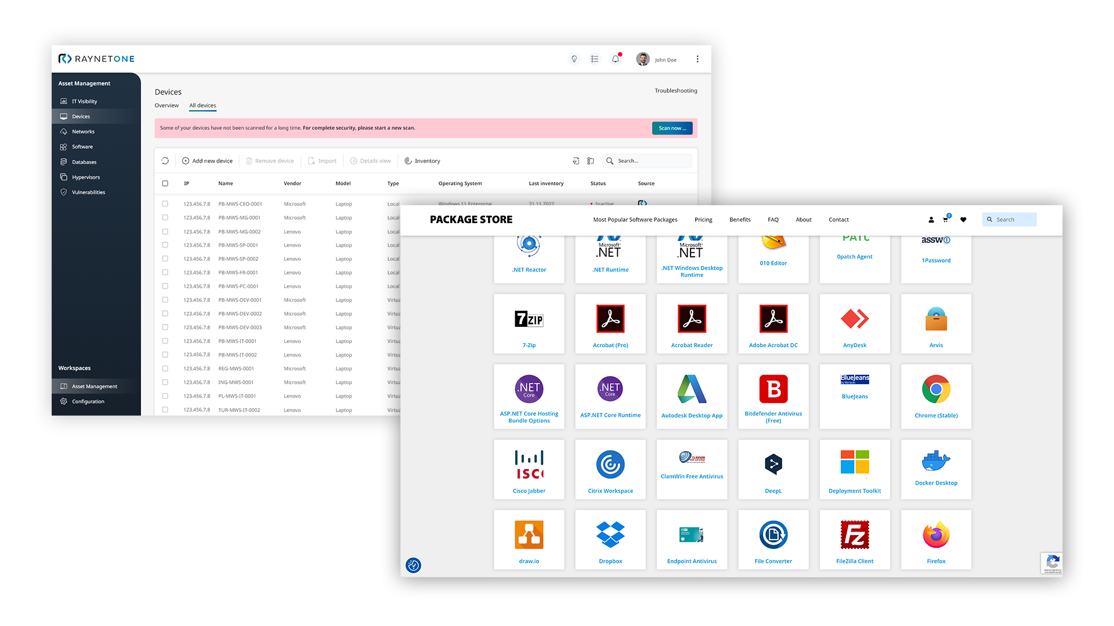Open the Pricing menu item
This screenshot has width=1114, height=626.
coord(703,220)
